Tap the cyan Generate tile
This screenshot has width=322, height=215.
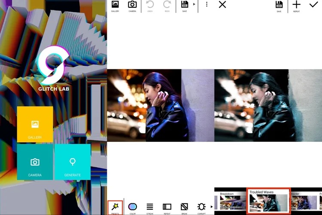pyautogui.click(x=73, y=162)
